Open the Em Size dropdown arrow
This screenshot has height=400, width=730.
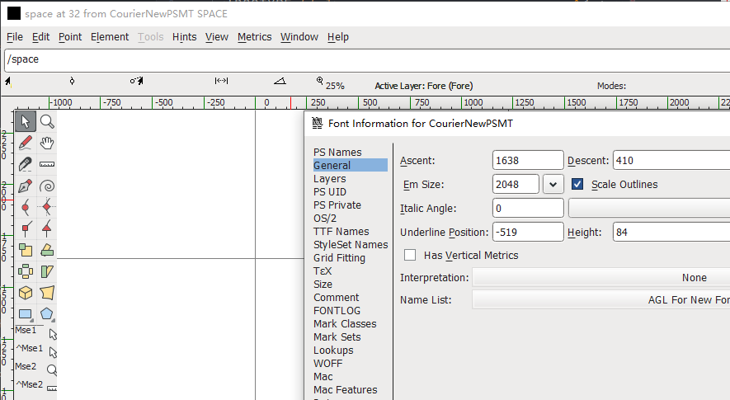pyautogui.click(x=553, y=185)
